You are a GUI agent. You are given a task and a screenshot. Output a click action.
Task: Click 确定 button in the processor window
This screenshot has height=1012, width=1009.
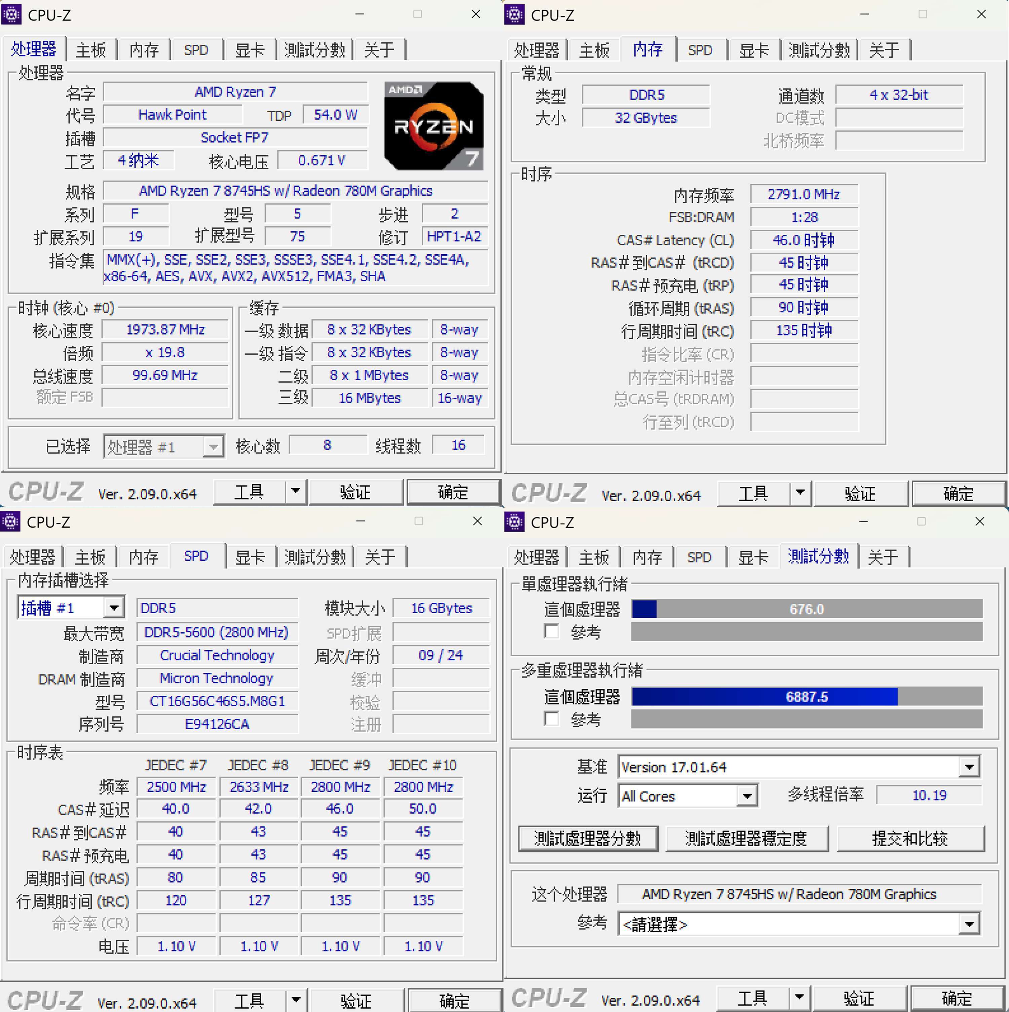click(x=453, y=491)
